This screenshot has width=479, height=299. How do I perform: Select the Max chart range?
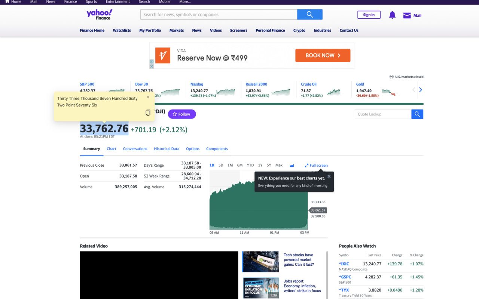279,165
